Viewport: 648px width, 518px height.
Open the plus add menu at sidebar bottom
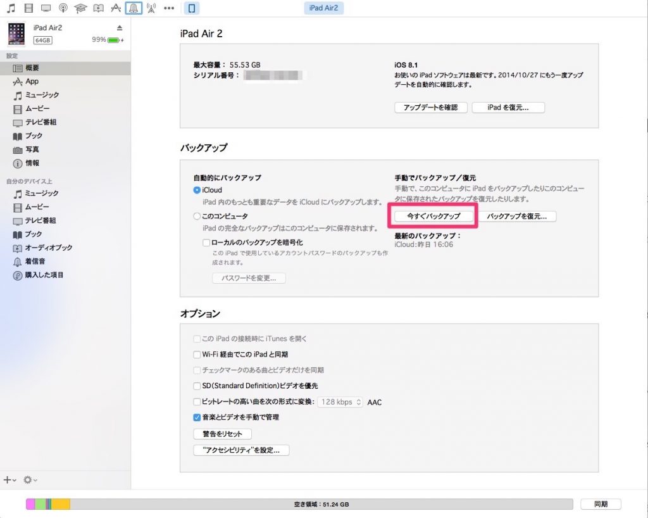(9, 480)
